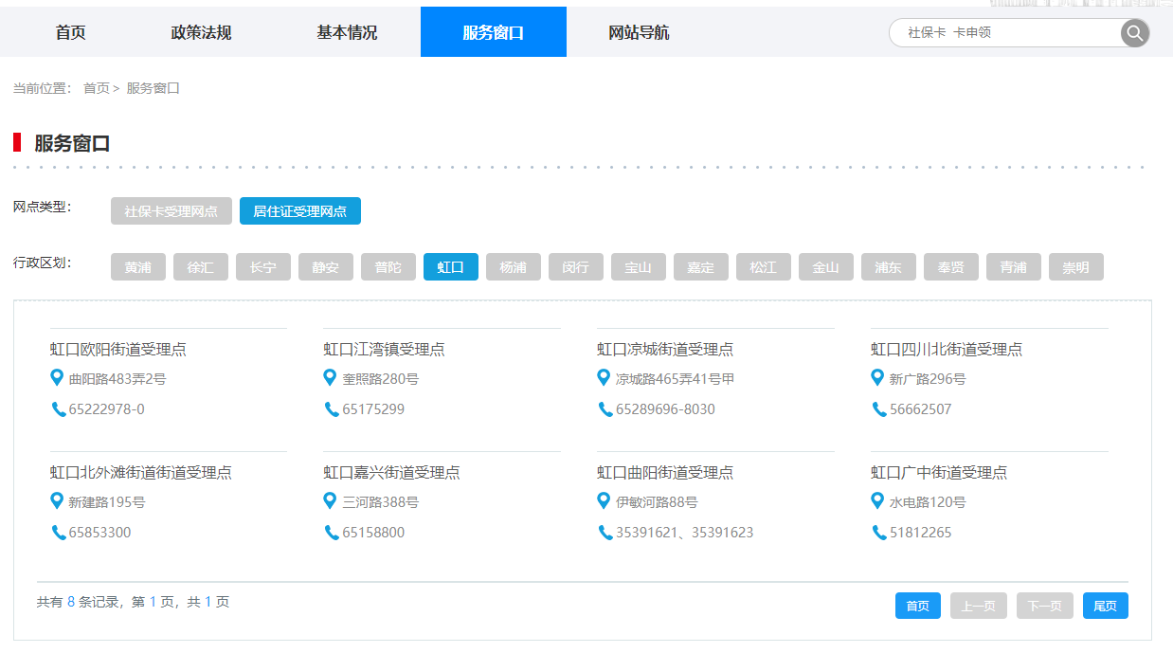Filter by 奉贤 district

(x=951, y=267)
